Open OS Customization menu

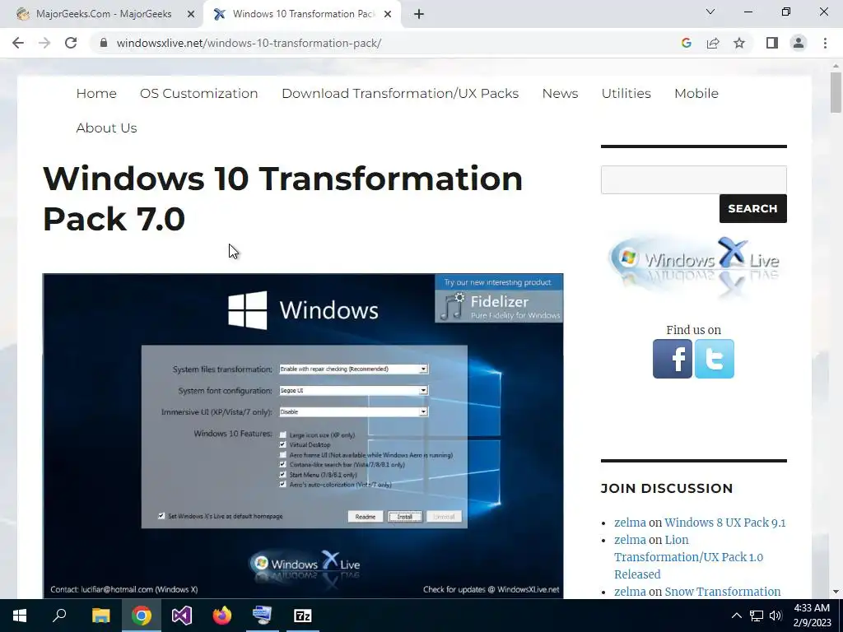(199, 94)
